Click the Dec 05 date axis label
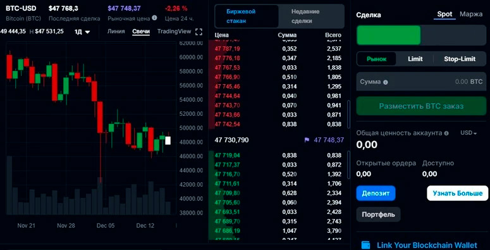Image resolution: width=490 pixels, height=250 pixels. pos(106,225)
